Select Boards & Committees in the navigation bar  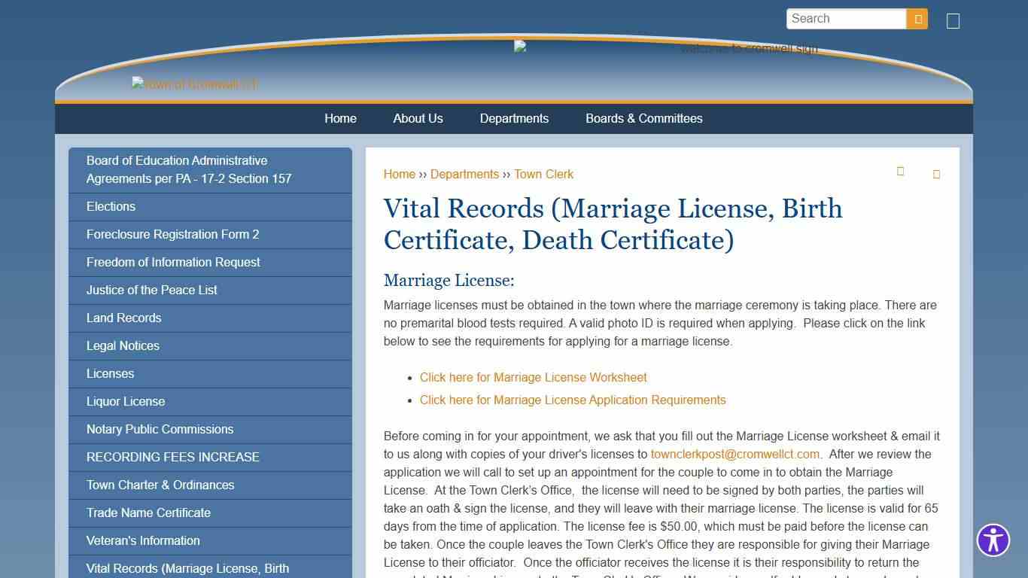tap(643, 118)
